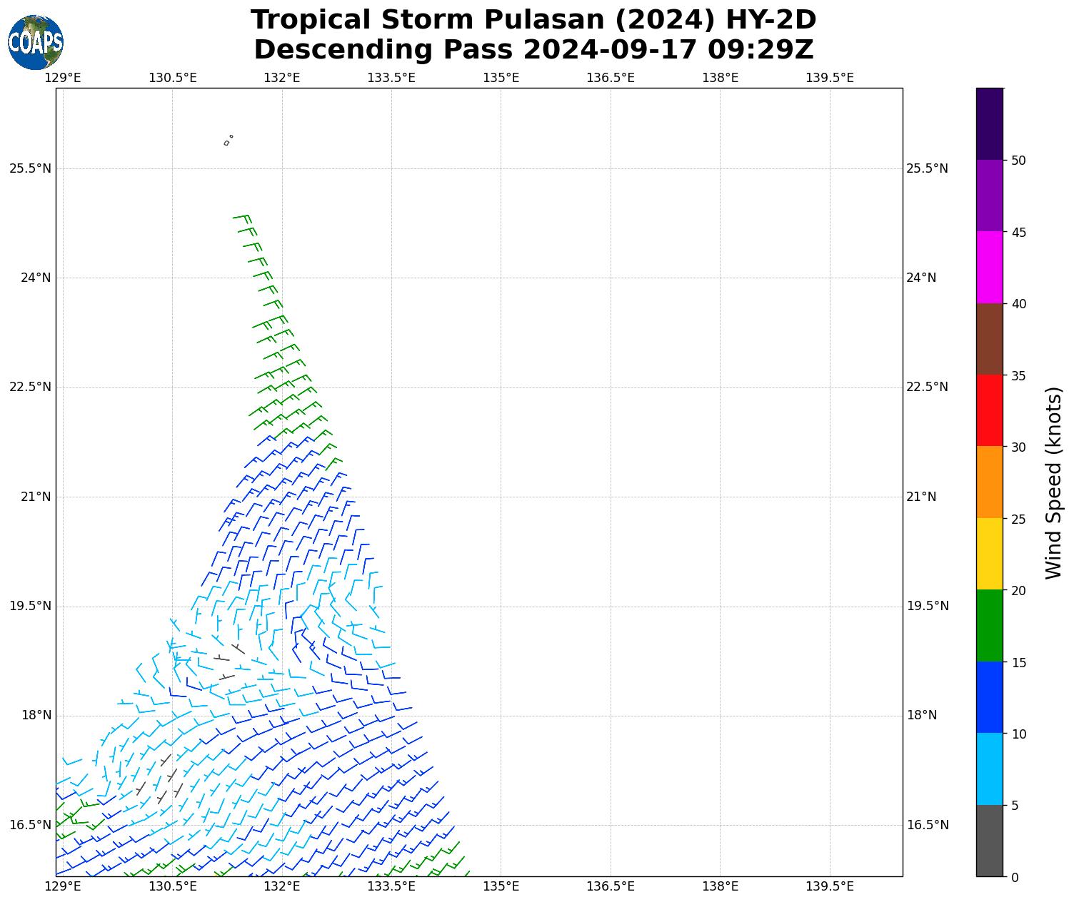Select the orange 25–30 knot color band
The height and width of the screenshot is (902, 1074).
989,482
